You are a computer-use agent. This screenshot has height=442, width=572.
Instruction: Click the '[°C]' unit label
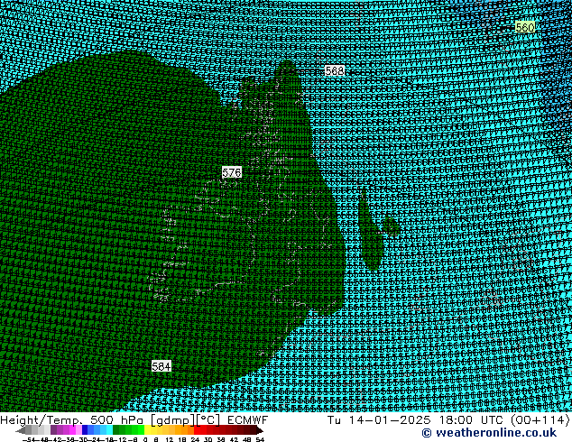(x=208, y=420)
